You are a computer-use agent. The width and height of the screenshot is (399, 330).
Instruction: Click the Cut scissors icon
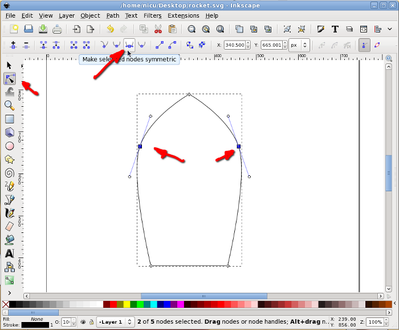pos(158,29)
